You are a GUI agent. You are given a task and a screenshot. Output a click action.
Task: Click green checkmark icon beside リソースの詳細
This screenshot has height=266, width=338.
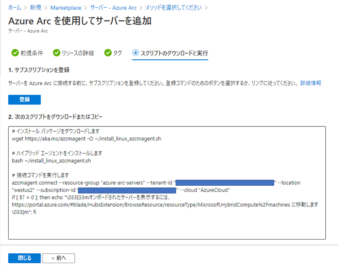[57, 53]
